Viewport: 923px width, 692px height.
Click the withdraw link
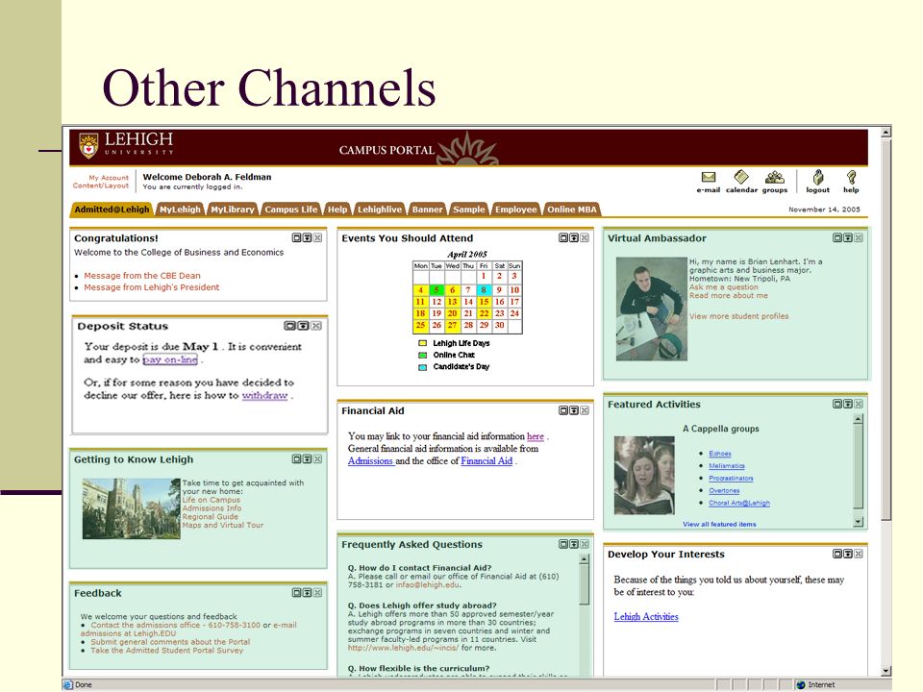265,395
